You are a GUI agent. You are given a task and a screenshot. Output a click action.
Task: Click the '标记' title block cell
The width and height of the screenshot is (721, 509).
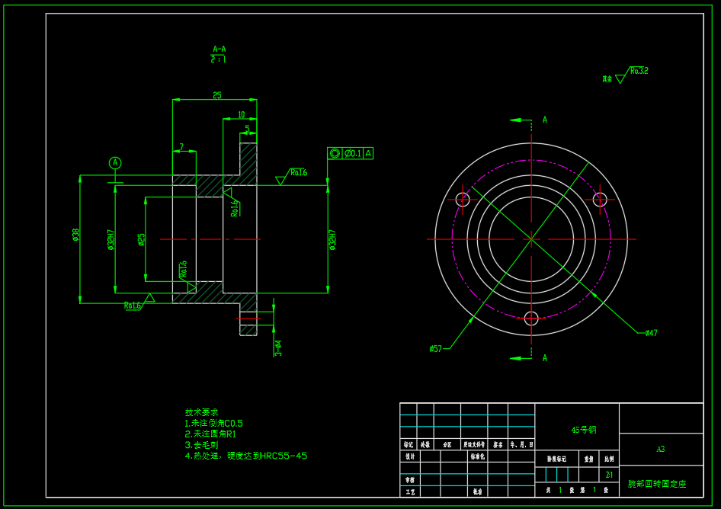(x=409, y=445)
